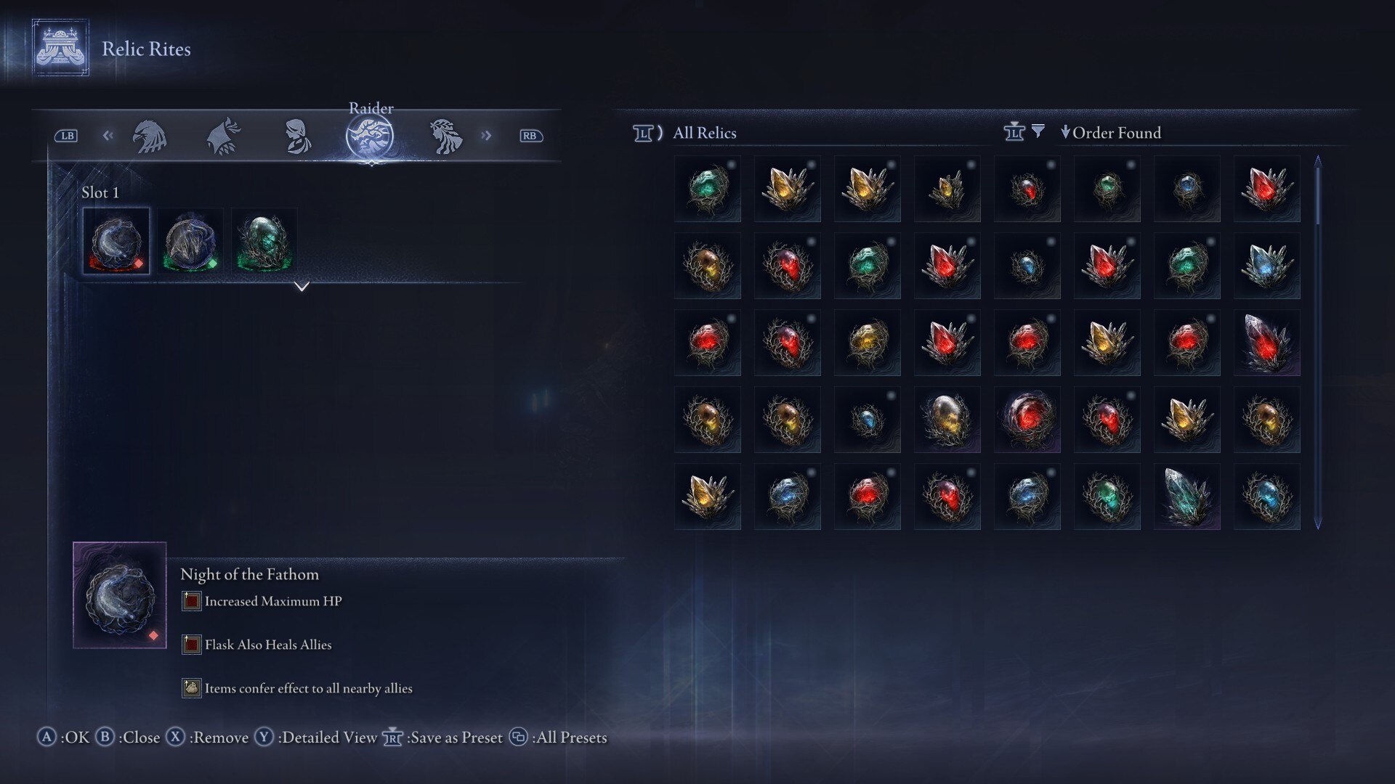Click the Detailed View option

click(316, 738)
